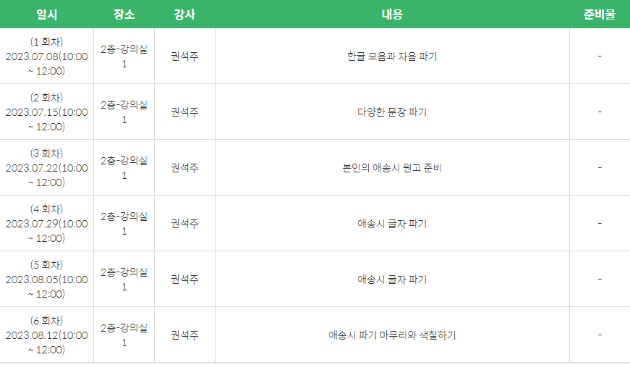Click instructor 권석주 in the 5회차 row
The width and height of the screenshot is (630, 365).
(184, 280)
